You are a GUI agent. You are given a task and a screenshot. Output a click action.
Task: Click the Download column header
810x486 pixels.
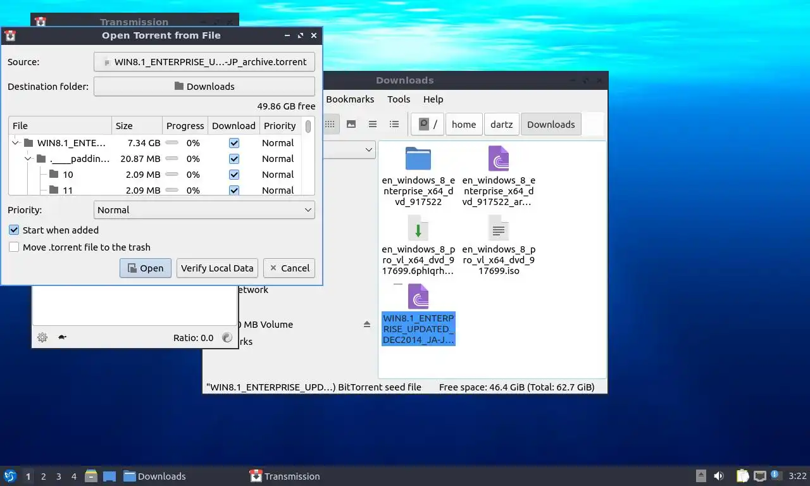tap(234, 125)
